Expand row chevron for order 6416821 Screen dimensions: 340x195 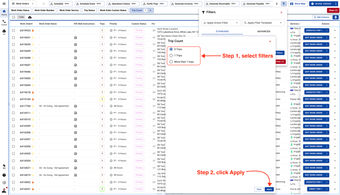[x=335, y=168]
